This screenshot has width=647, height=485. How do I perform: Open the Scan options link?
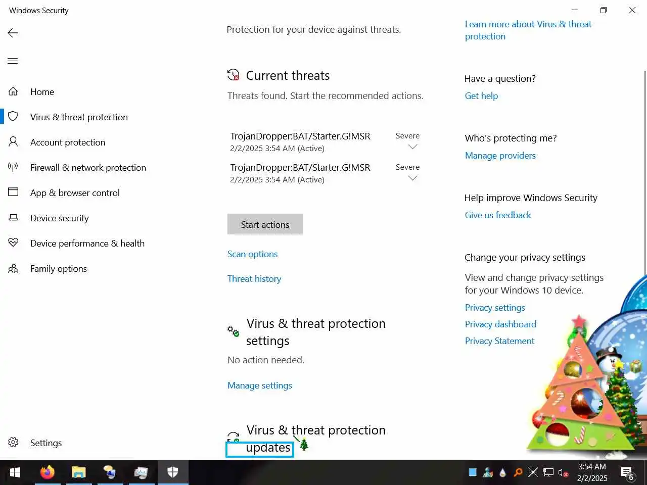(x=252, y=254)
